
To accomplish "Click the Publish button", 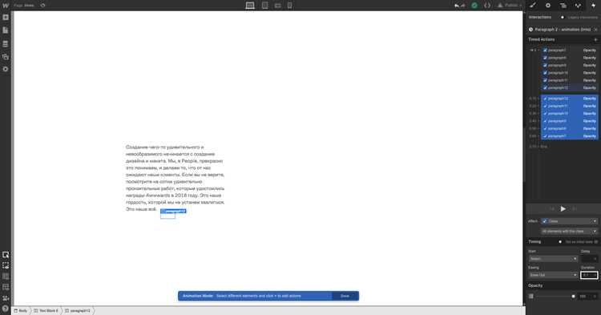I will pyautogui.click(x=510, y=6).
